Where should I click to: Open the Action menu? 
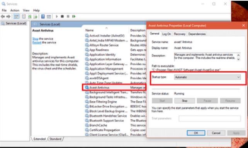[15, 10]
